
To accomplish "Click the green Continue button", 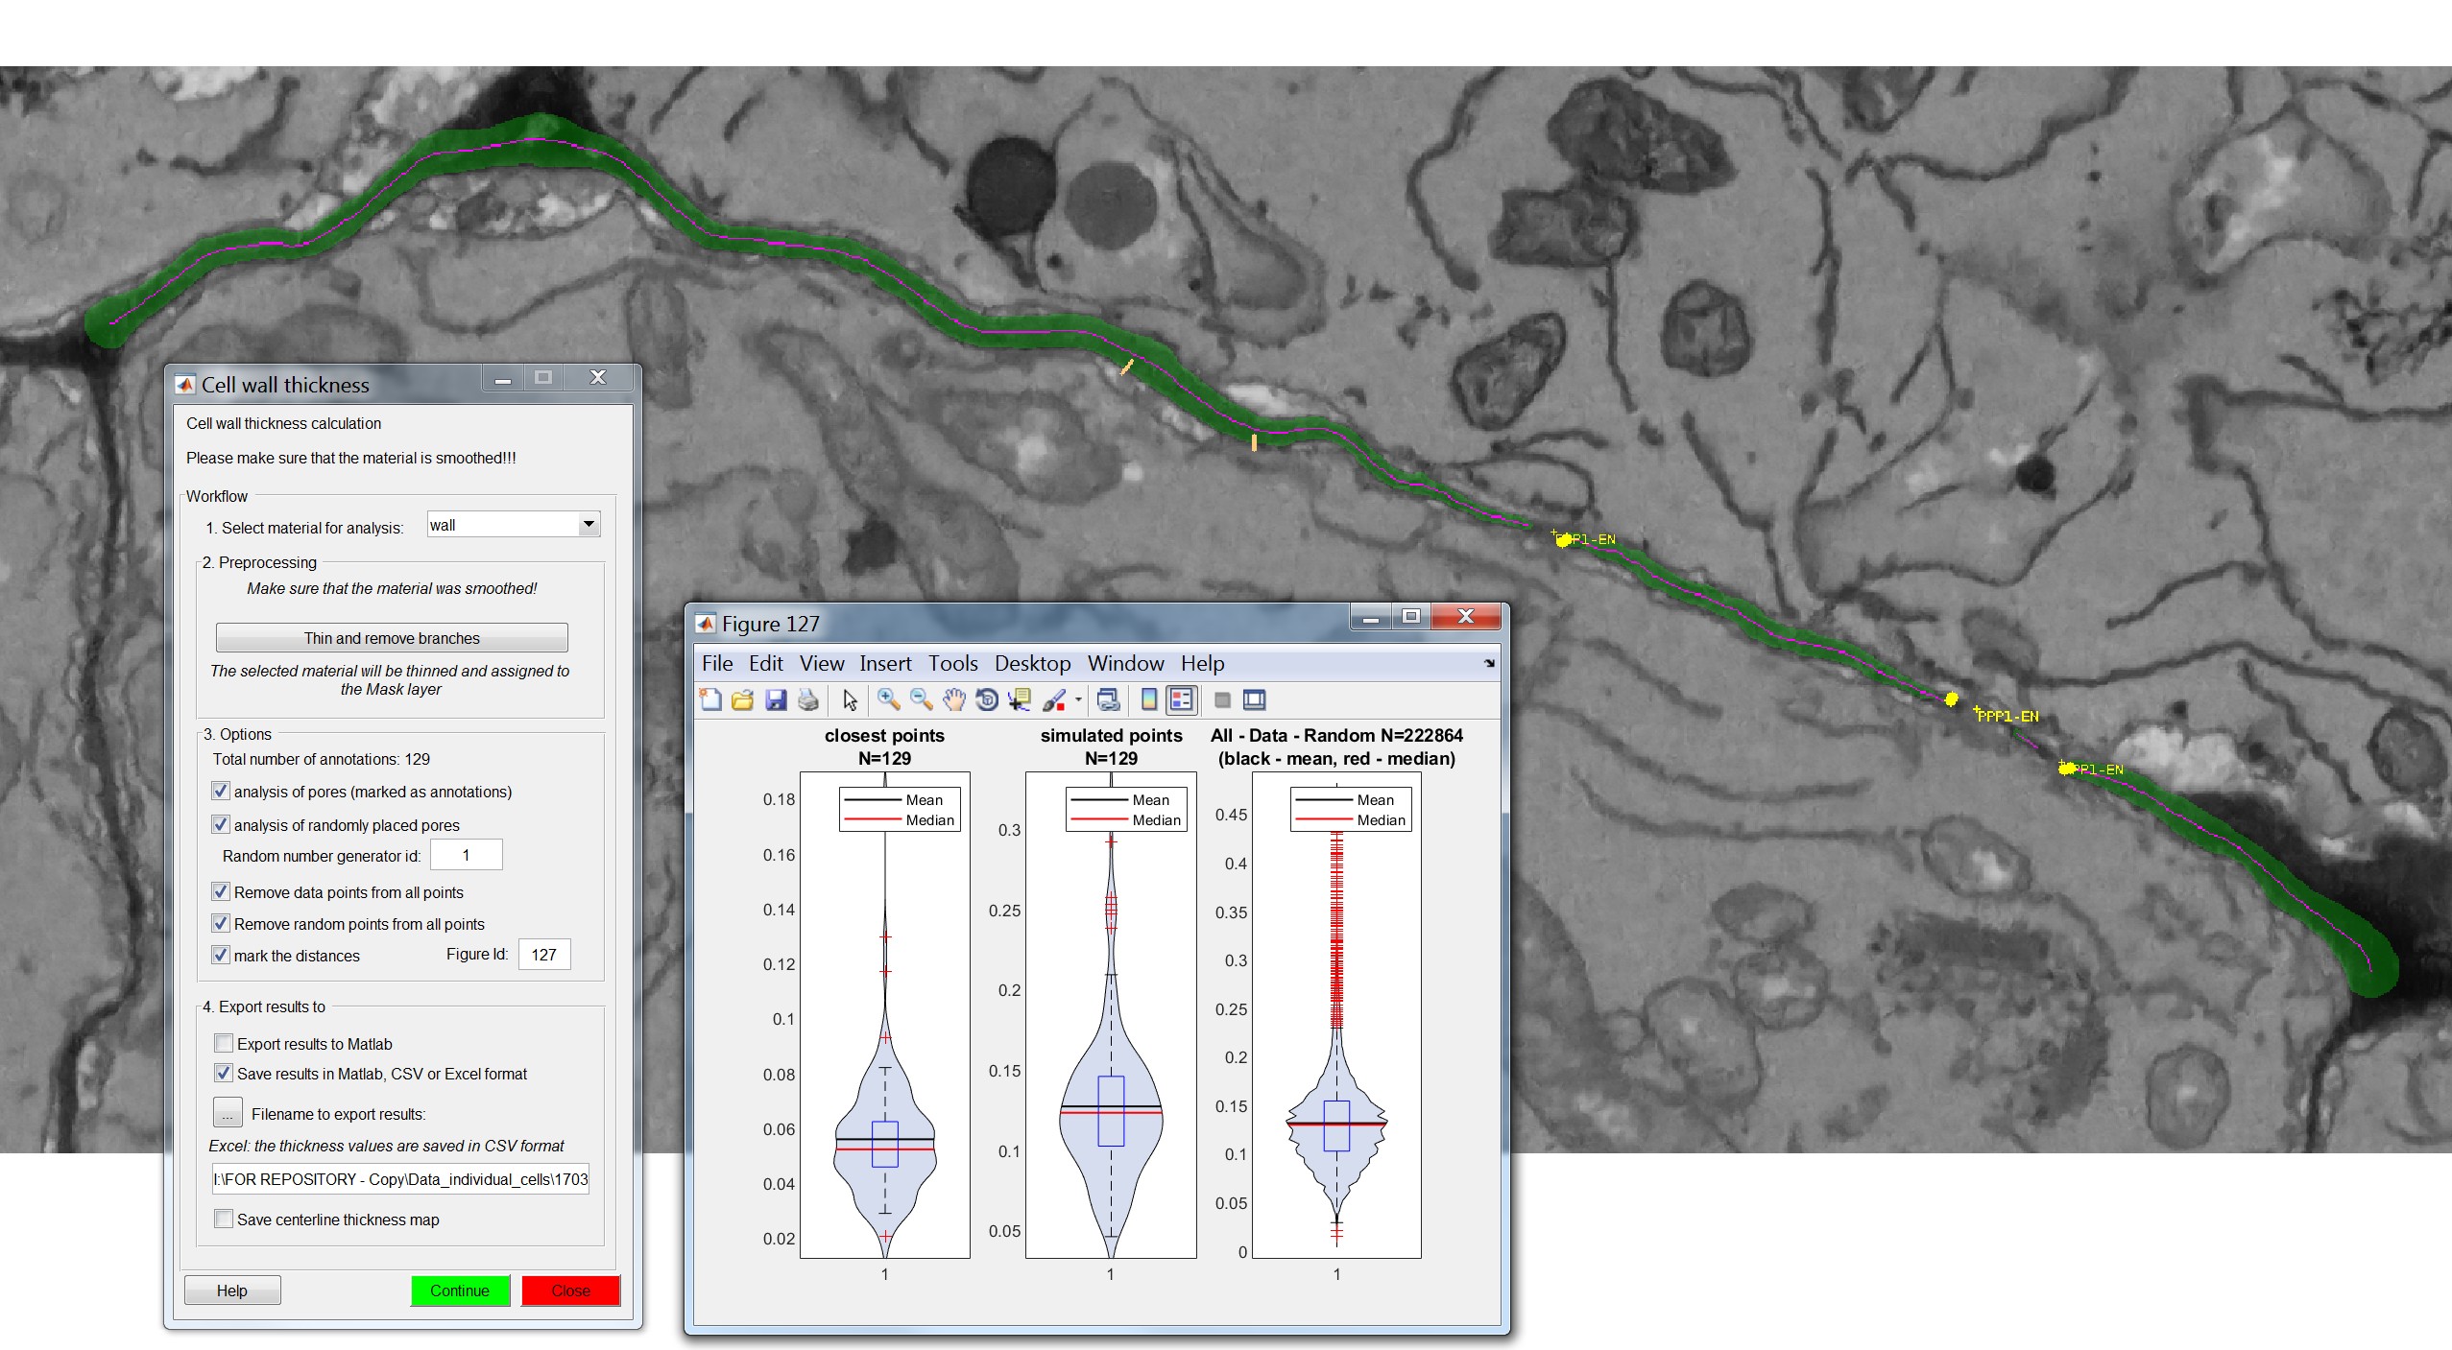I will [460, 1291].
